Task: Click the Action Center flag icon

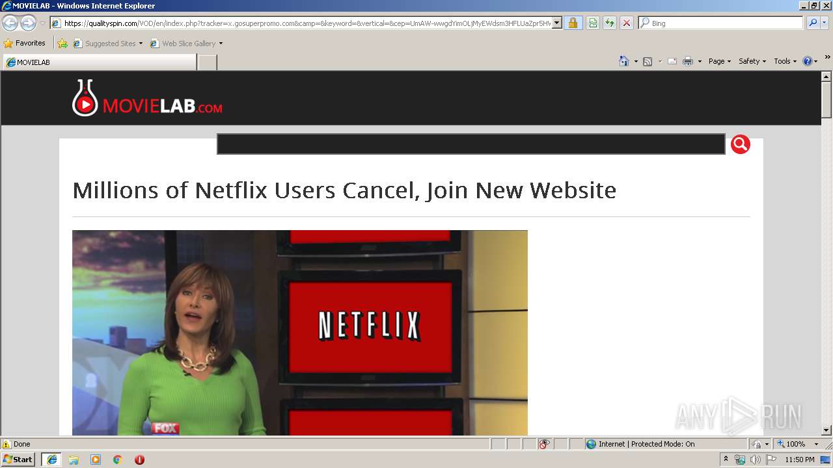Action: [x=771, y=460]
